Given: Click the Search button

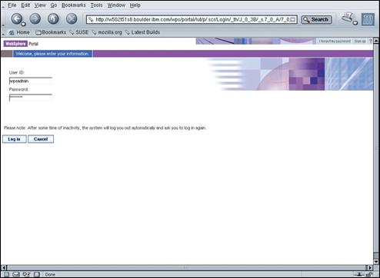Looking at the screenshot, I should click(x=316, y=20).
